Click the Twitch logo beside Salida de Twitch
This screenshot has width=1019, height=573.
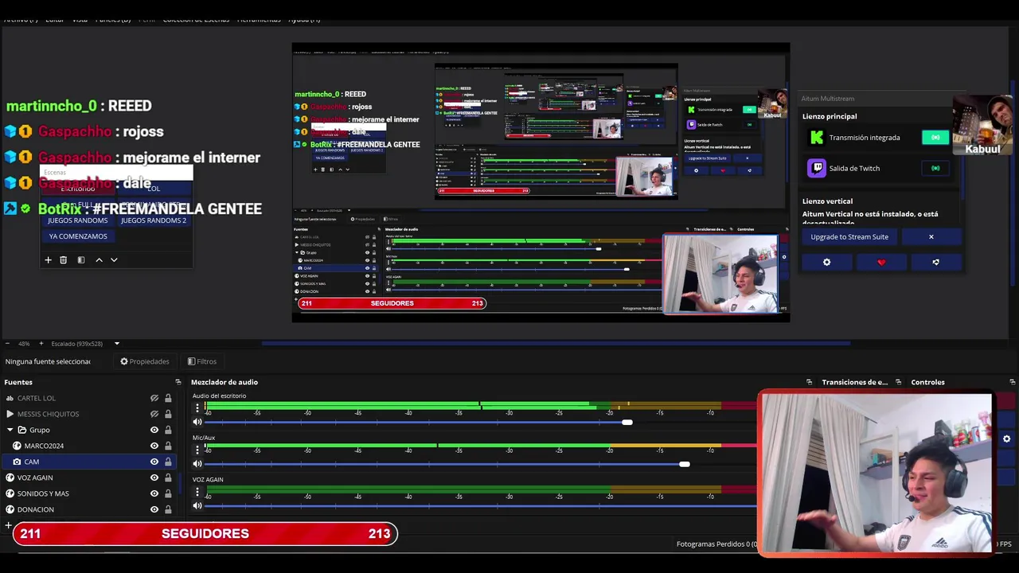coord(816,168)
